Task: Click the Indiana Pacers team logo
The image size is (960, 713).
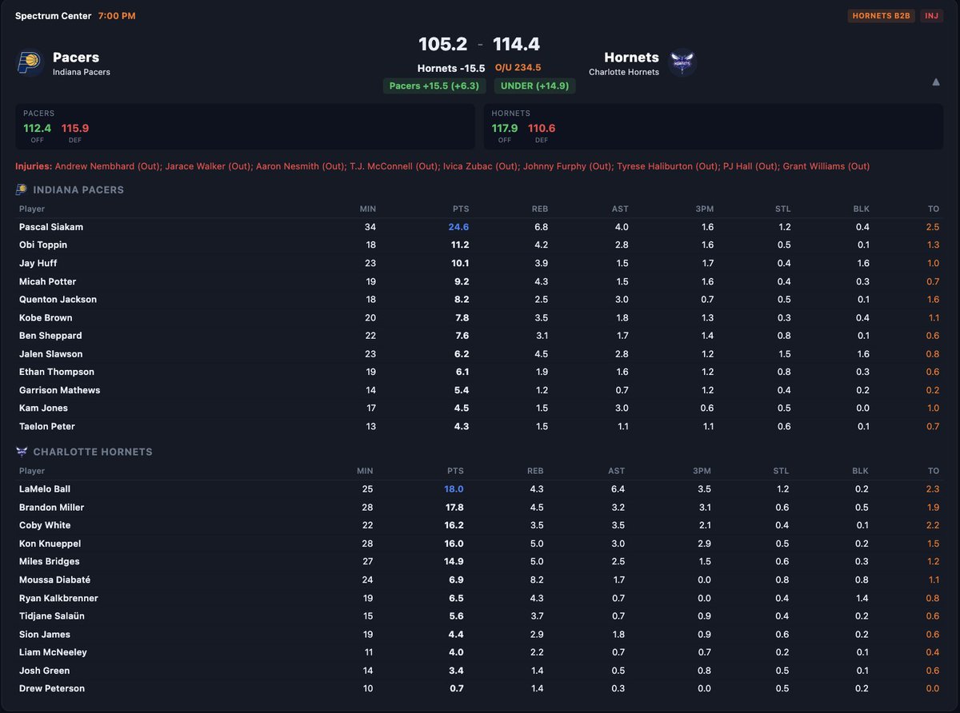Action: (x=30, y=63)
